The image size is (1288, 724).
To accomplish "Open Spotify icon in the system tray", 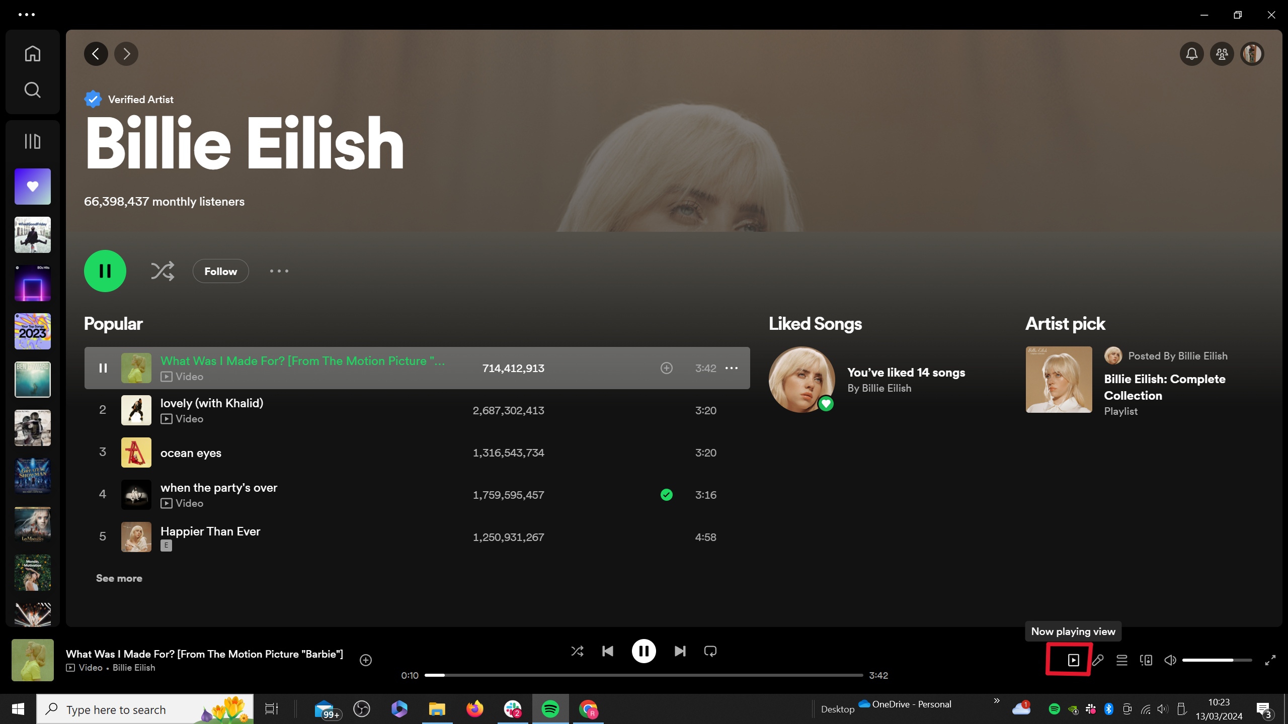I will pyautogui.click(x=1054, y=709).
